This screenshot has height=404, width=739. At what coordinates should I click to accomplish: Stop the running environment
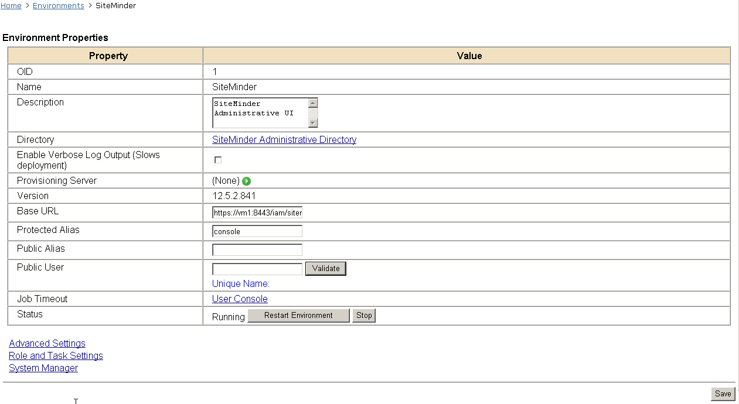click(364, 315)
